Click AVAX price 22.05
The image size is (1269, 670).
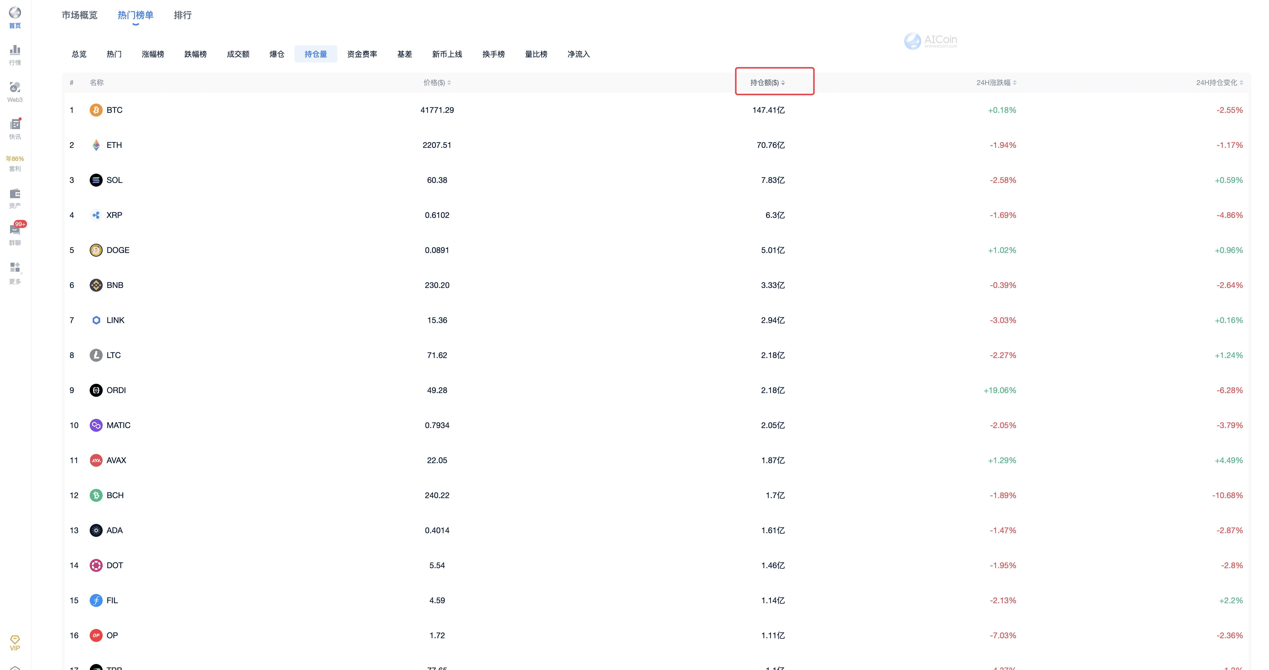tap(437, 460)
